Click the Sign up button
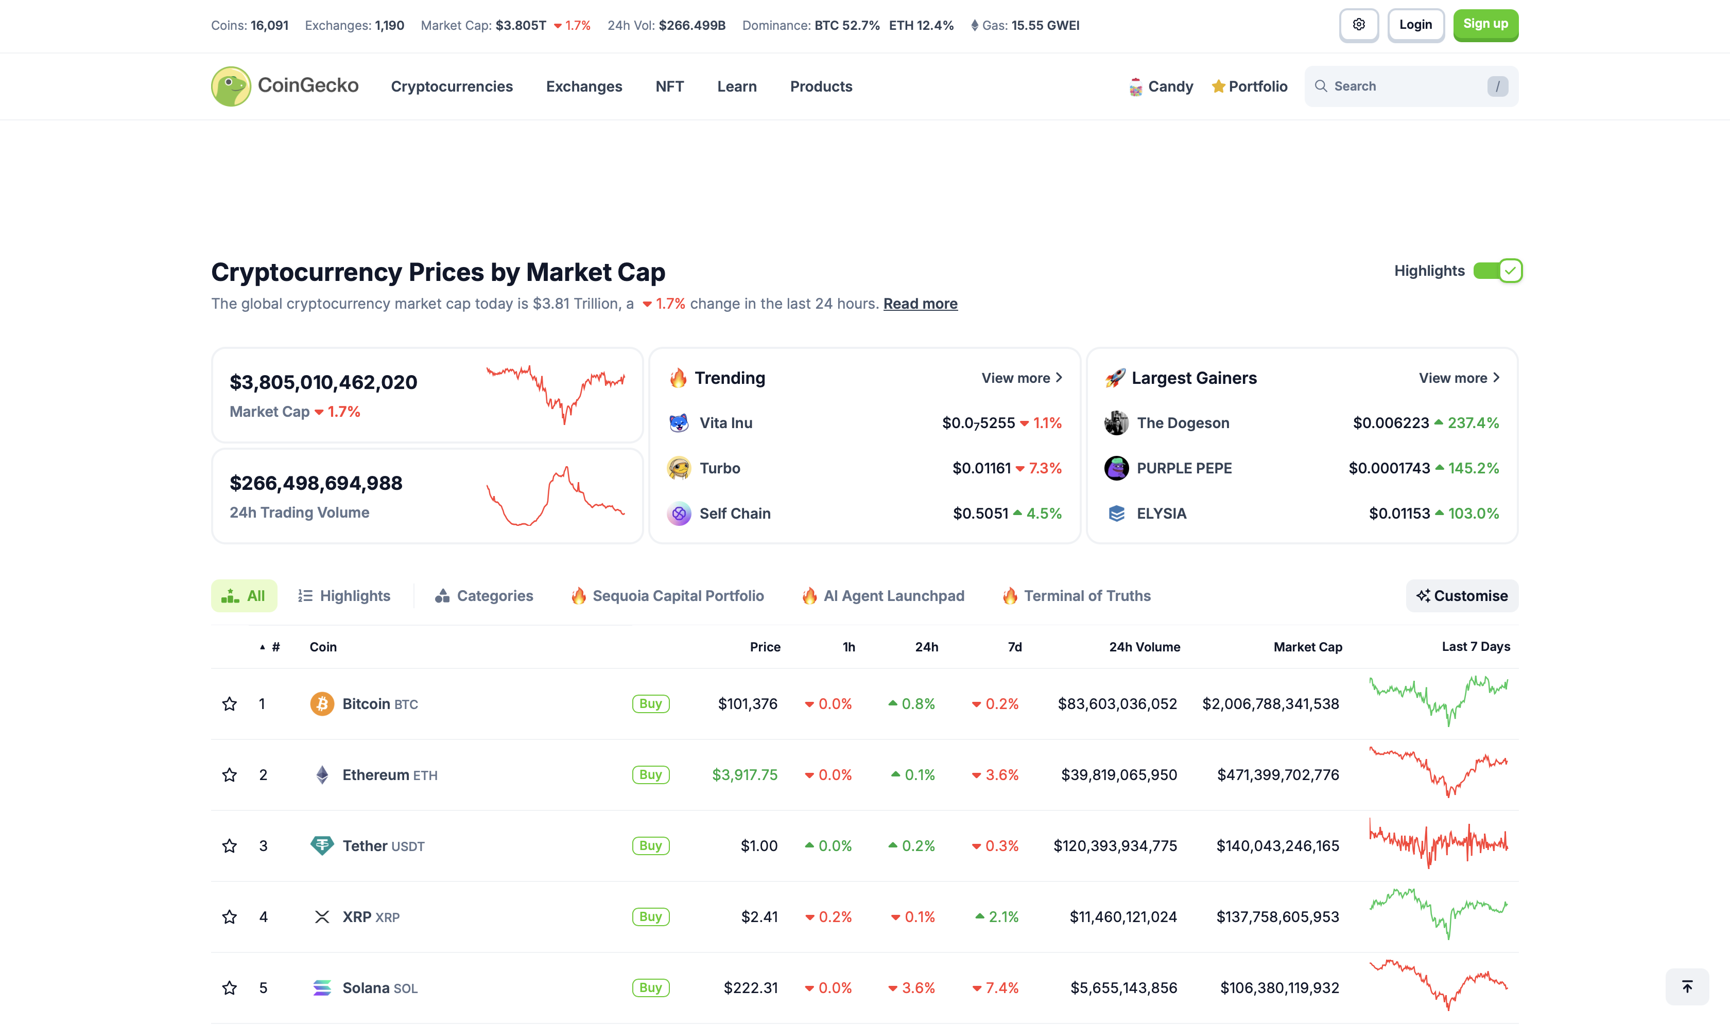This screenshot has width=1730, height=1026. [1485, 25]
